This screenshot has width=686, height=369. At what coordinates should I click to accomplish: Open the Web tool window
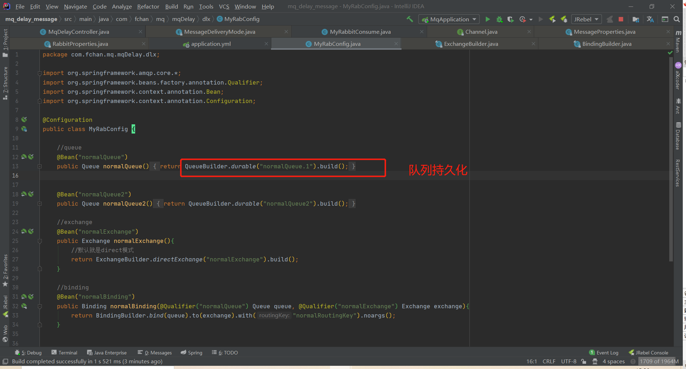(5, 333)
